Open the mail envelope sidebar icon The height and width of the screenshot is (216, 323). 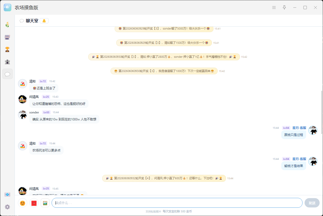pos(8,195)
